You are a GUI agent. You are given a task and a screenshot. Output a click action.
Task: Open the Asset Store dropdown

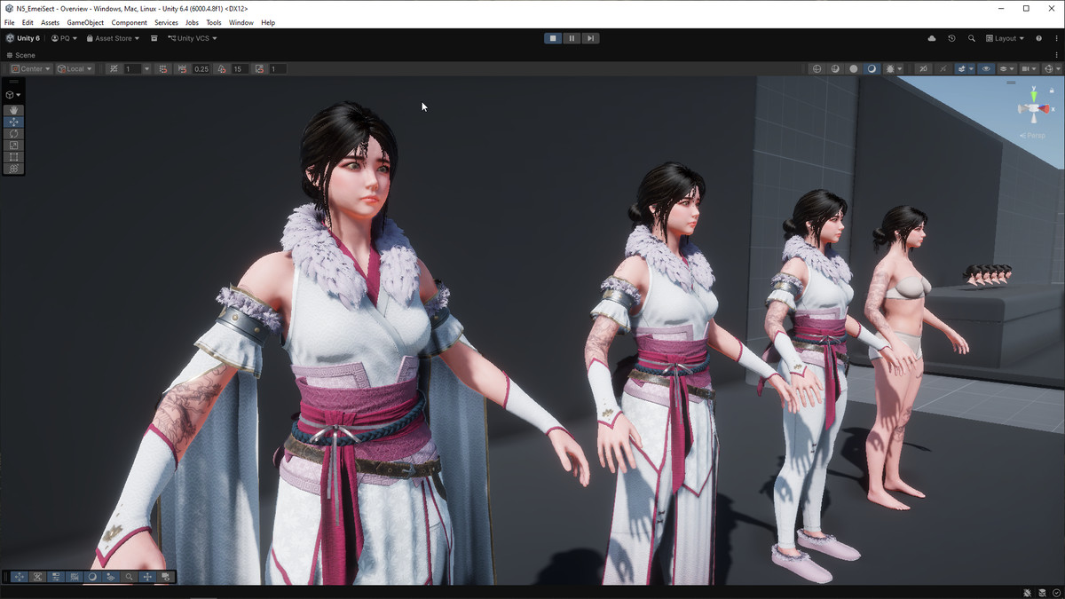pos(113,38)
